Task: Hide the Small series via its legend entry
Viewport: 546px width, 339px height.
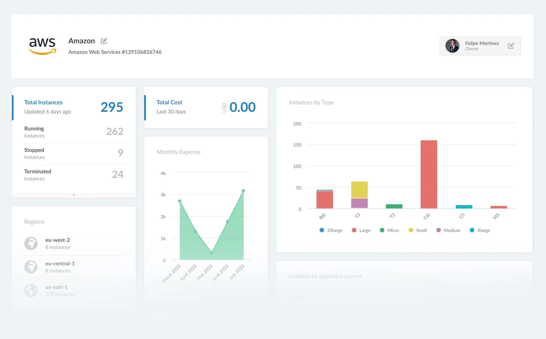Action: (418, 230)
